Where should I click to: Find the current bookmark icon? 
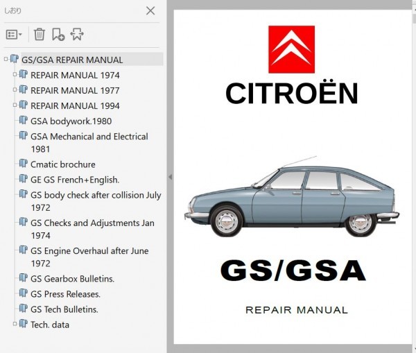(77, 35)
